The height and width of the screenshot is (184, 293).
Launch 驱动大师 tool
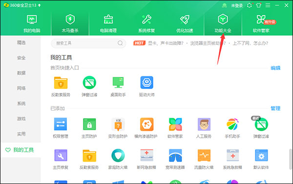pos(146,87)
